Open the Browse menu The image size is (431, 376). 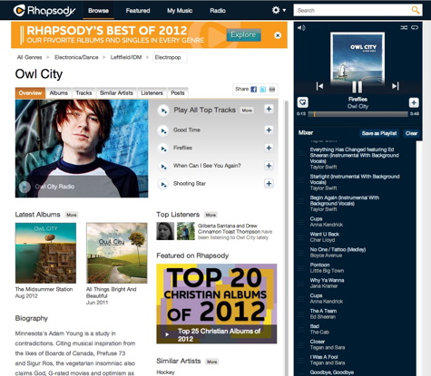(98, 11)
